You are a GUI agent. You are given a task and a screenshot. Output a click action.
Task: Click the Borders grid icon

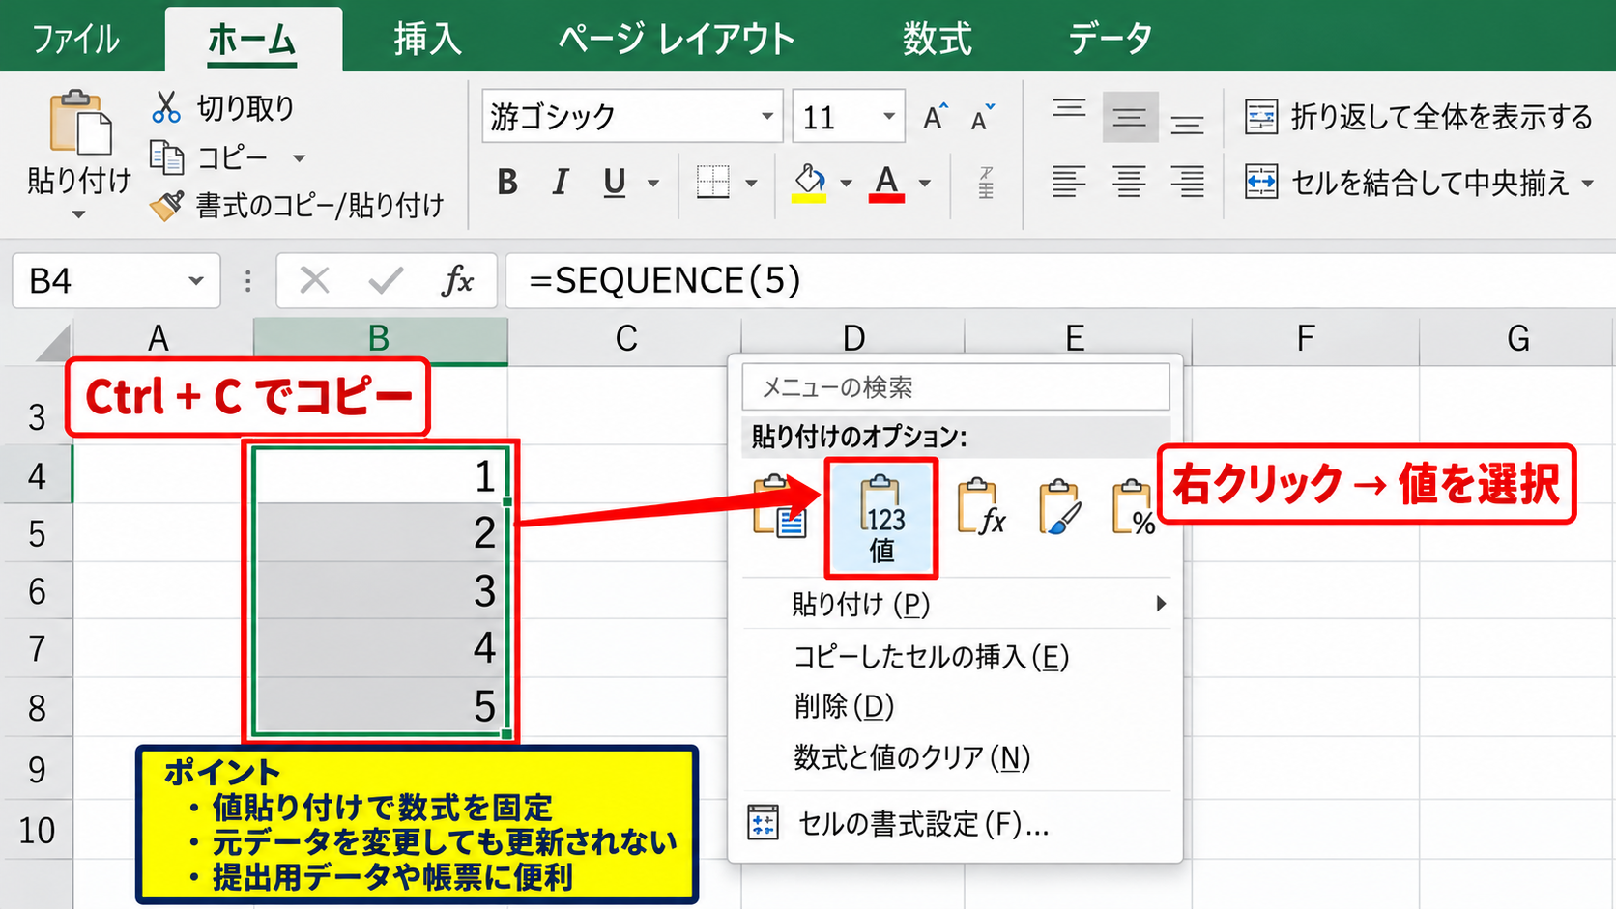713,182
